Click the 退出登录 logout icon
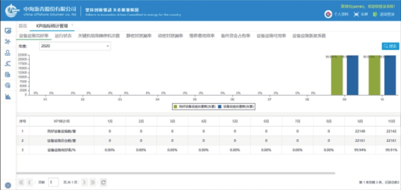401x190 pixels. click(375, 14)
